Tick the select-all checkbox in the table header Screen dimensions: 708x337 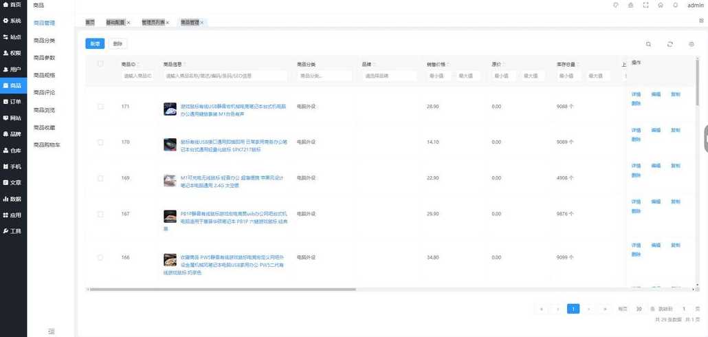tap(100, 64)
